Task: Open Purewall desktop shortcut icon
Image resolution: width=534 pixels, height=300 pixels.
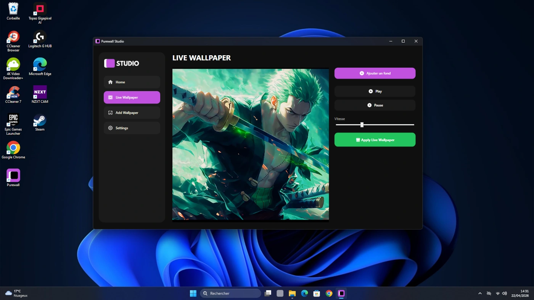Action: pyautogui.click(x=13, y=176)
